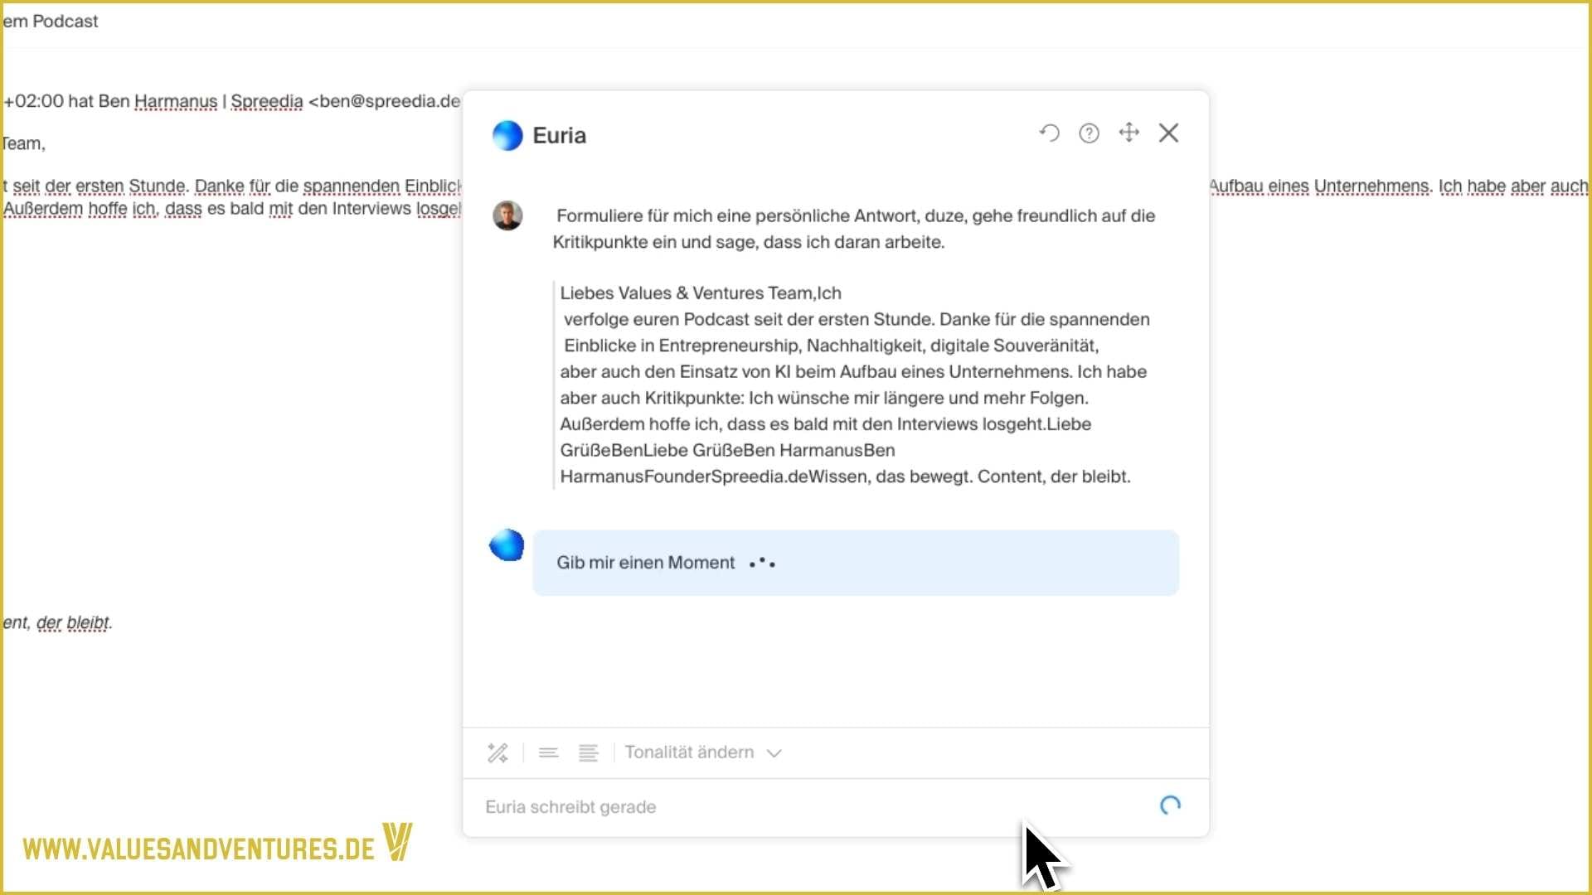
Task: Click 'Aufbau eines Unternehmens' in email body
Action: click(x=1320, y=186)
